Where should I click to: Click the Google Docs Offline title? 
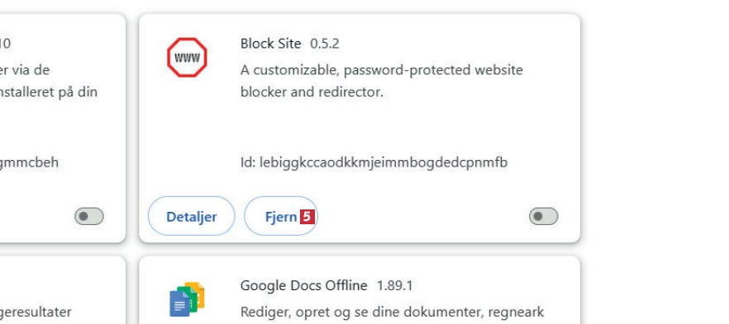303,285
